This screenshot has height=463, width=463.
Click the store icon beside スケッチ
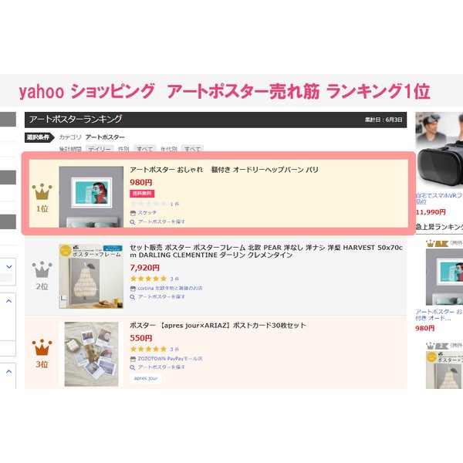(133, 213)
